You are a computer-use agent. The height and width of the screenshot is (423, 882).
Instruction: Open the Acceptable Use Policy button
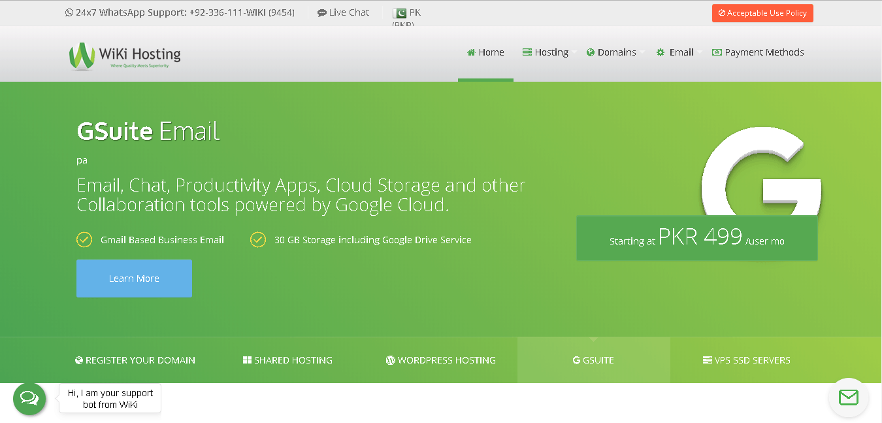click(x=762, y=13)
